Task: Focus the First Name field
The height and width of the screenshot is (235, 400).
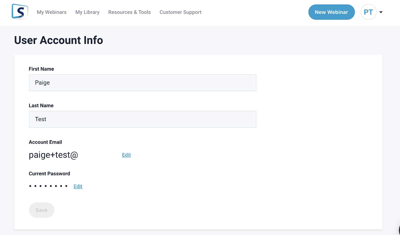Action: (142, 83)
